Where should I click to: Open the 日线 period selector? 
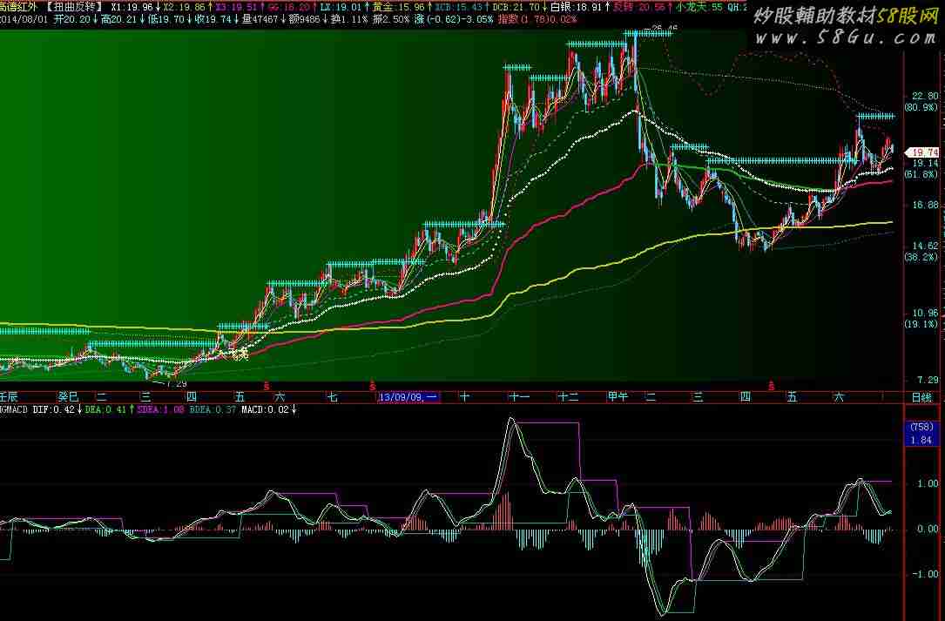pos(921,397)
